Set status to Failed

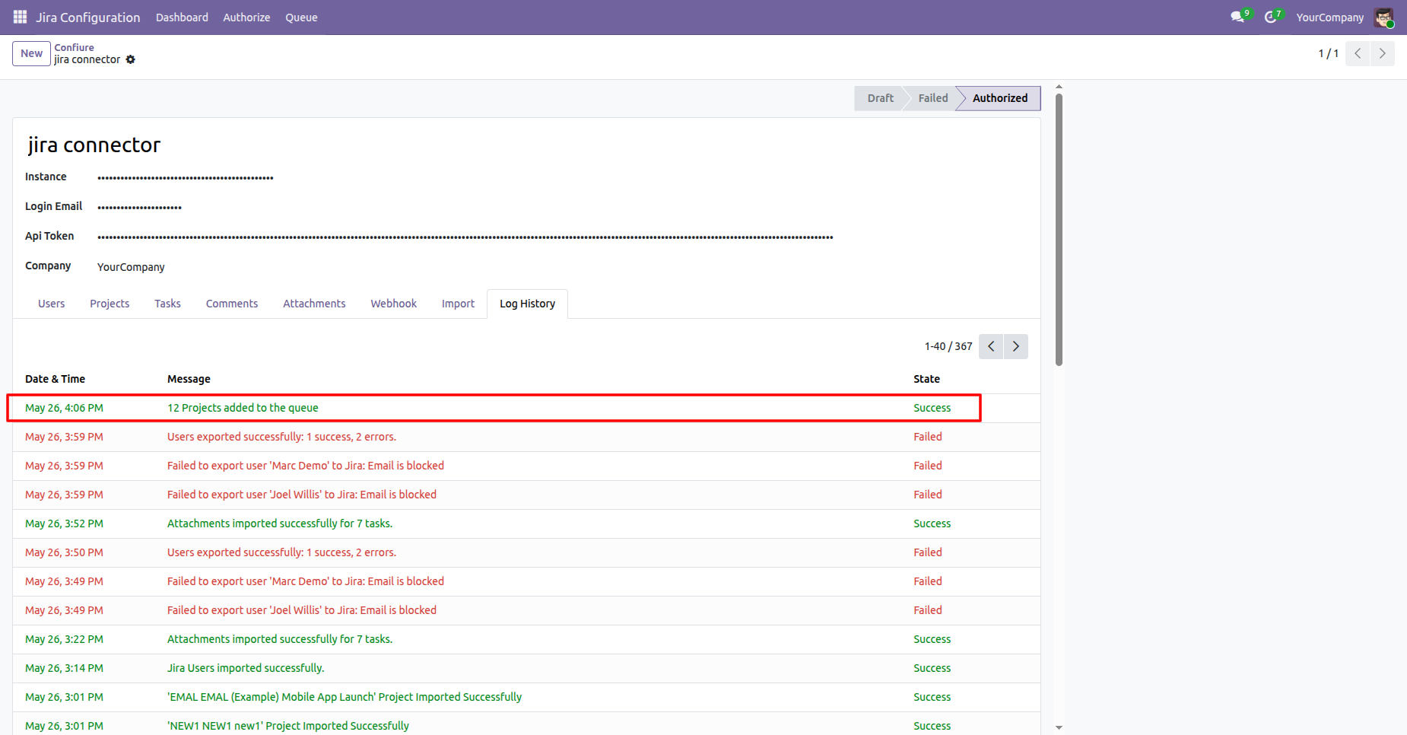[x=933, y=98]
